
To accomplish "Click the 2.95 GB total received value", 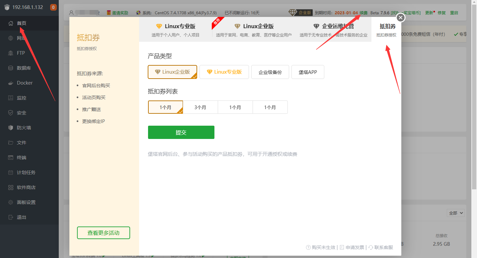I will point(441,244).
